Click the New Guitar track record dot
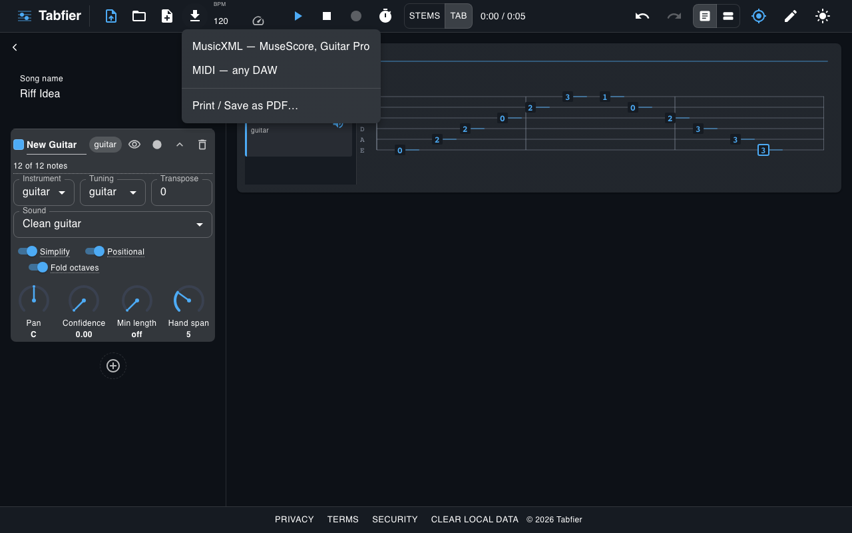The width and height of the screenshot is (852, 533). point(157,145)
